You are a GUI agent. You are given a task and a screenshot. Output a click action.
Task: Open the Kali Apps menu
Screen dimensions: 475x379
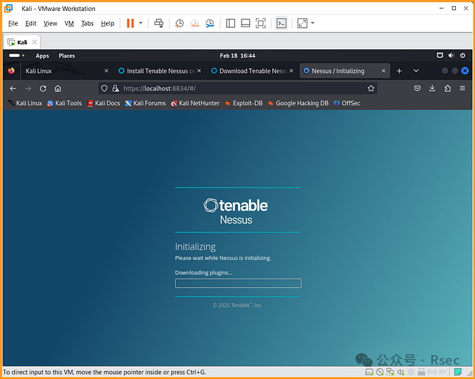42,56
